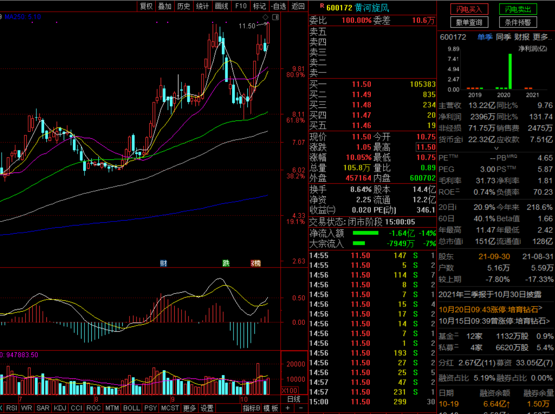The image size is (555, 414).
Task: Click the 复权 toolbar button
Action: [x=146, y=6]
